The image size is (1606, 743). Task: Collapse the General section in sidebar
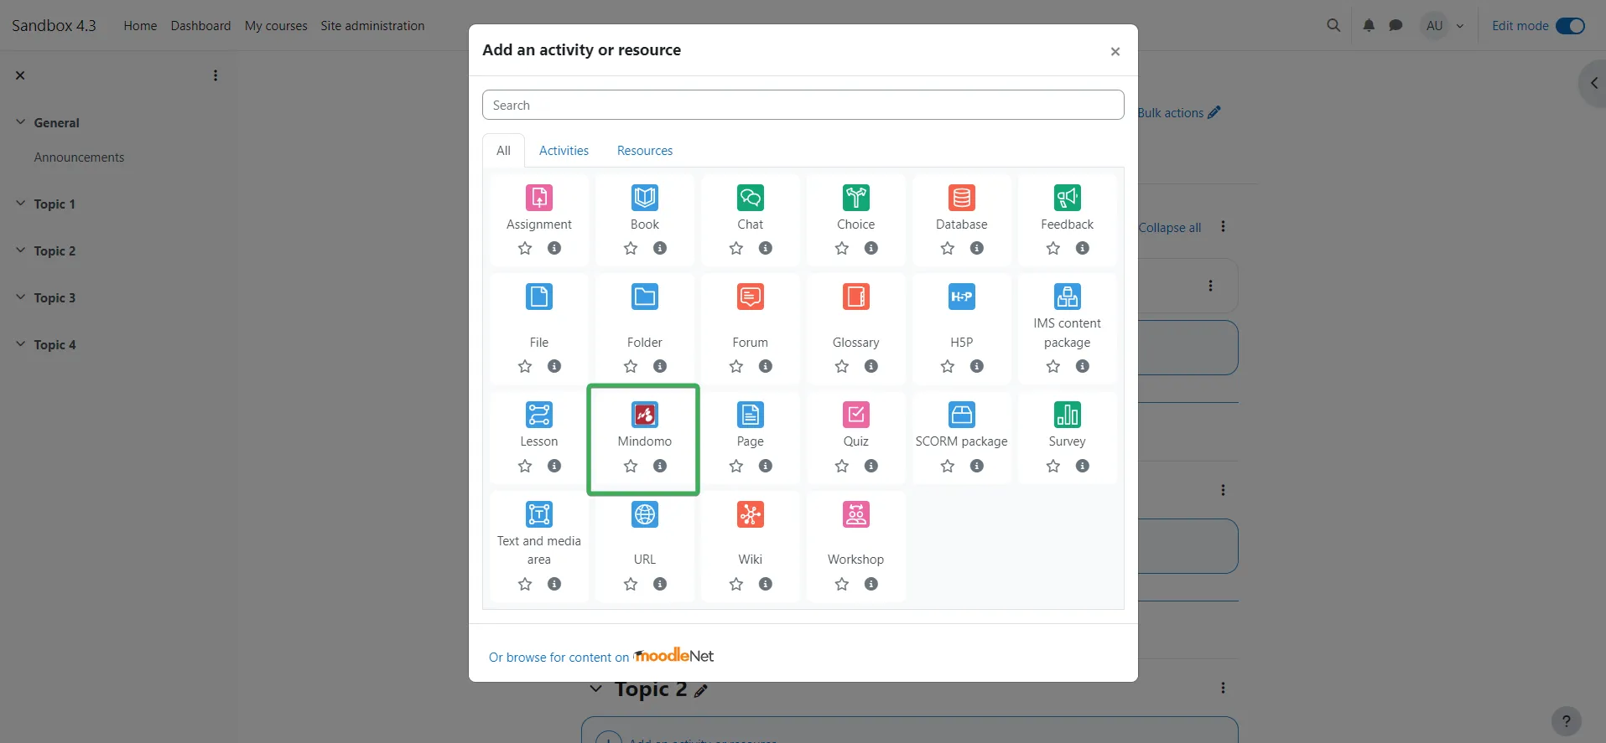click(21, 122)
